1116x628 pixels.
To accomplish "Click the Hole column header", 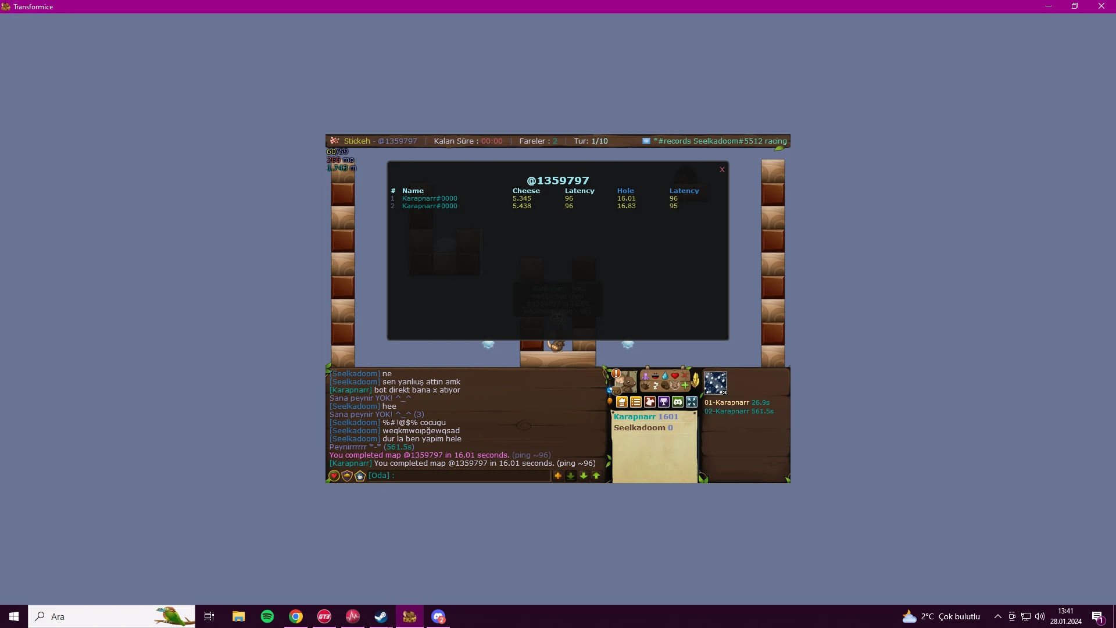I will click(625, 191).
